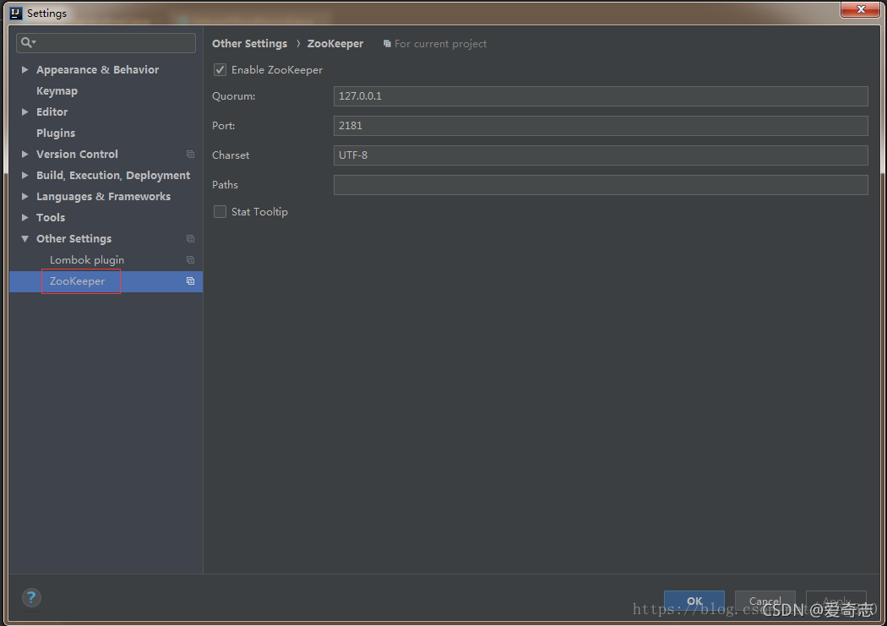Open the help question mark icon
887x626 pixels.
(31, 598)
